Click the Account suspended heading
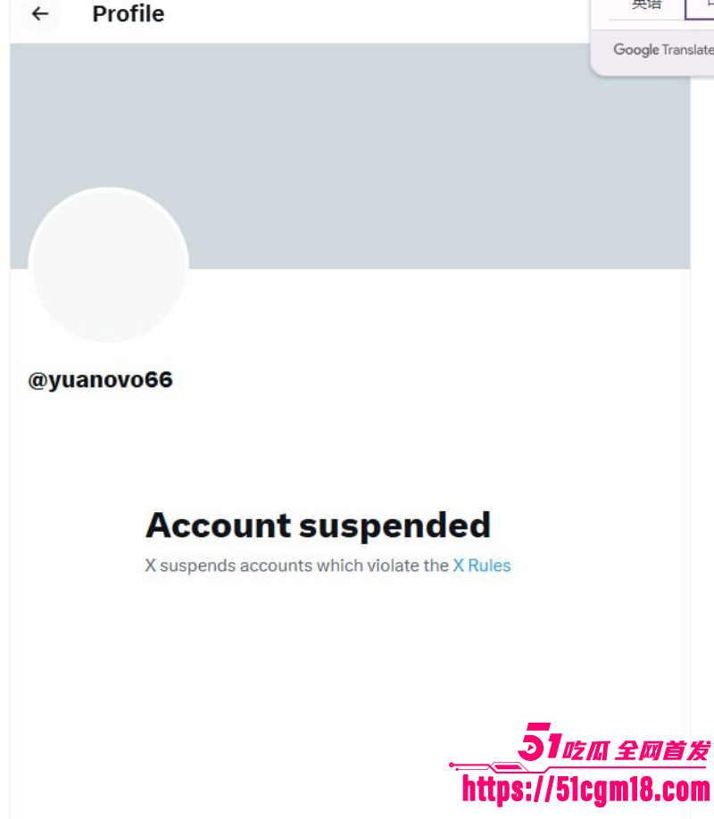 (318, 525)
